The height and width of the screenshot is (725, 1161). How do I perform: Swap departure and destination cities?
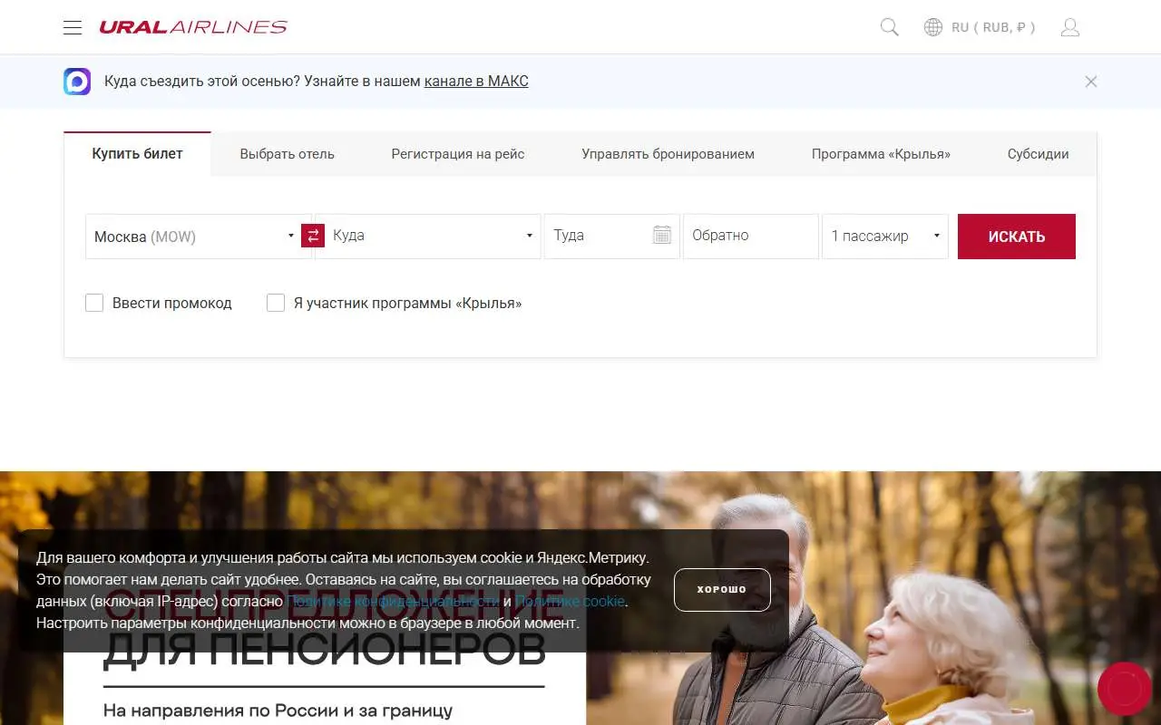pos(313,236)
